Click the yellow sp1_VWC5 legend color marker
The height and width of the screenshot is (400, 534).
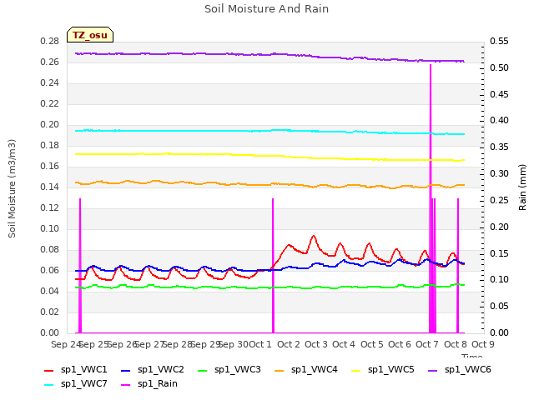pyautogui.click(x=356, y=371)
